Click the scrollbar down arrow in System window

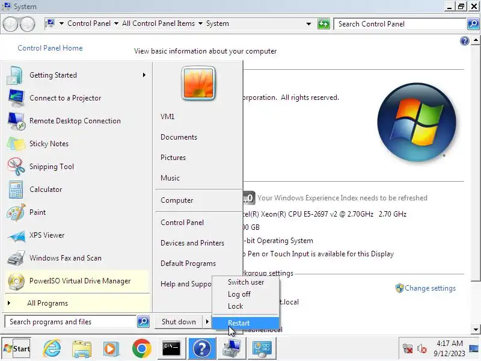pyautogui.click(x=476, y=330)
